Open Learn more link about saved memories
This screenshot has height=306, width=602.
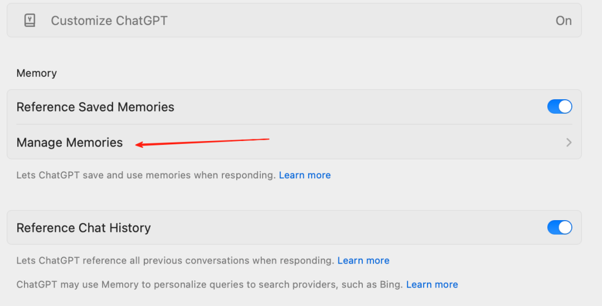pyautogui.click(x=305, y=175)
